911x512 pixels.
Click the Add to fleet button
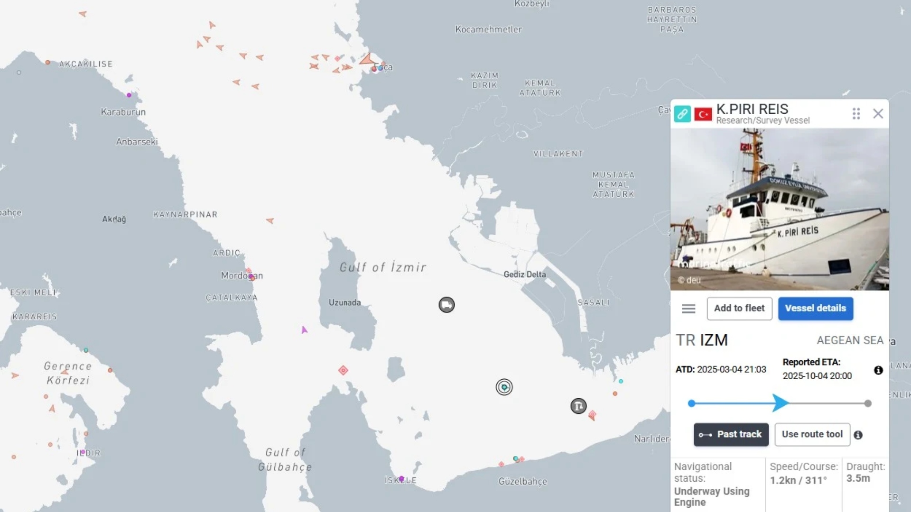(739, 309)
